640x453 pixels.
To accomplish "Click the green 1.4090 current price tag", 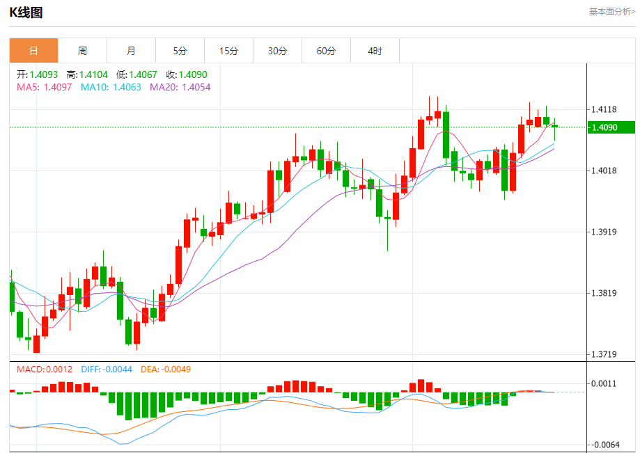I will 611,127.
